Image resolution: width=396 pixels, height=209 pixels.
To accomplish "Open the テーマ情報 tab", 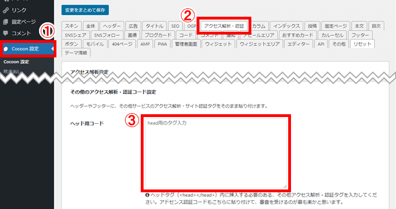I will [76, 53].
